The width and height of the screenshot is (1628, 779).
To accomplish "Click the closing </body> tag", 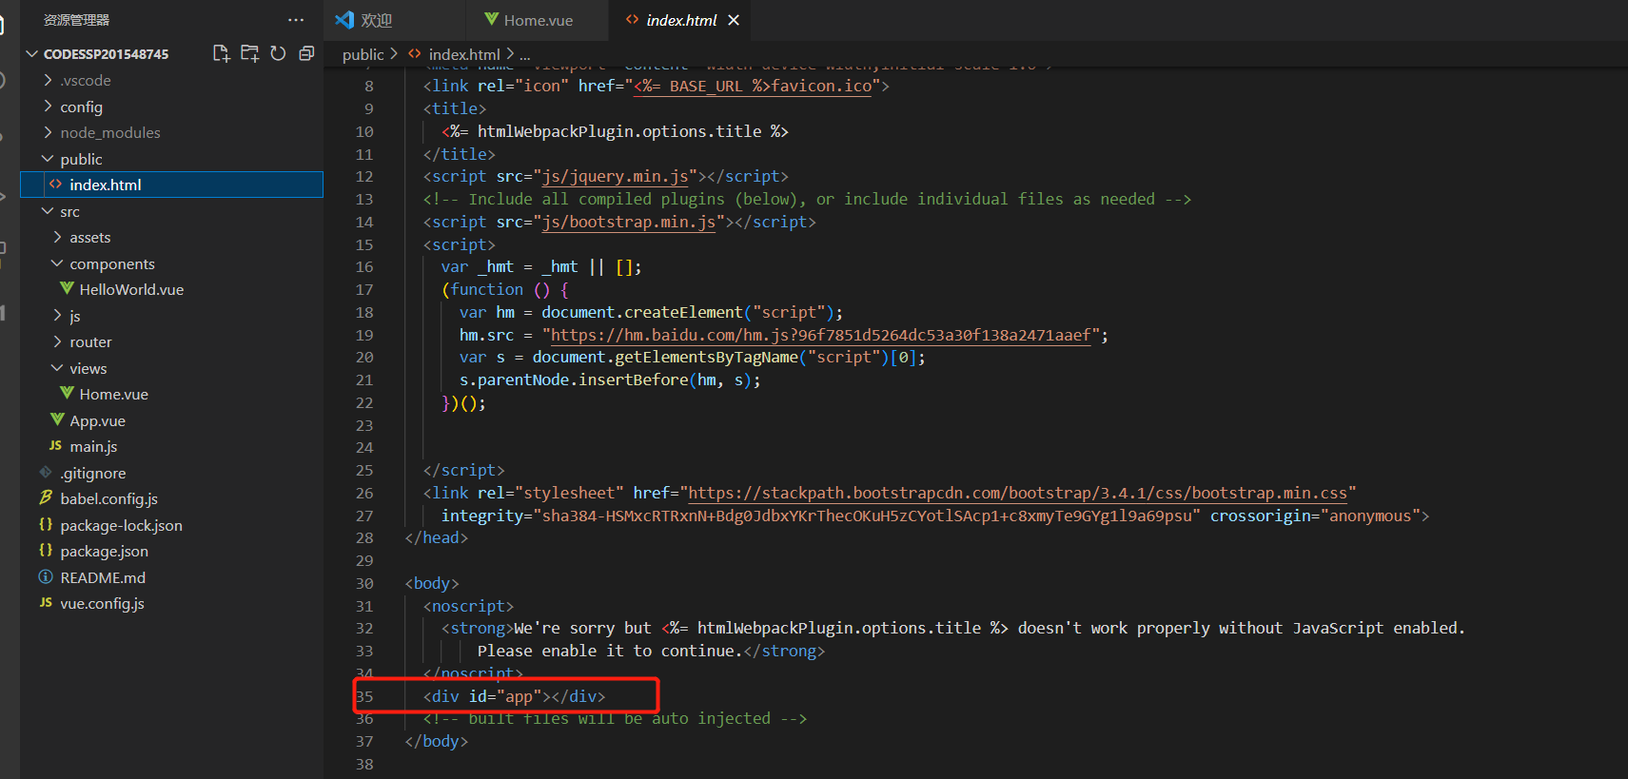I will coord(437,741).
